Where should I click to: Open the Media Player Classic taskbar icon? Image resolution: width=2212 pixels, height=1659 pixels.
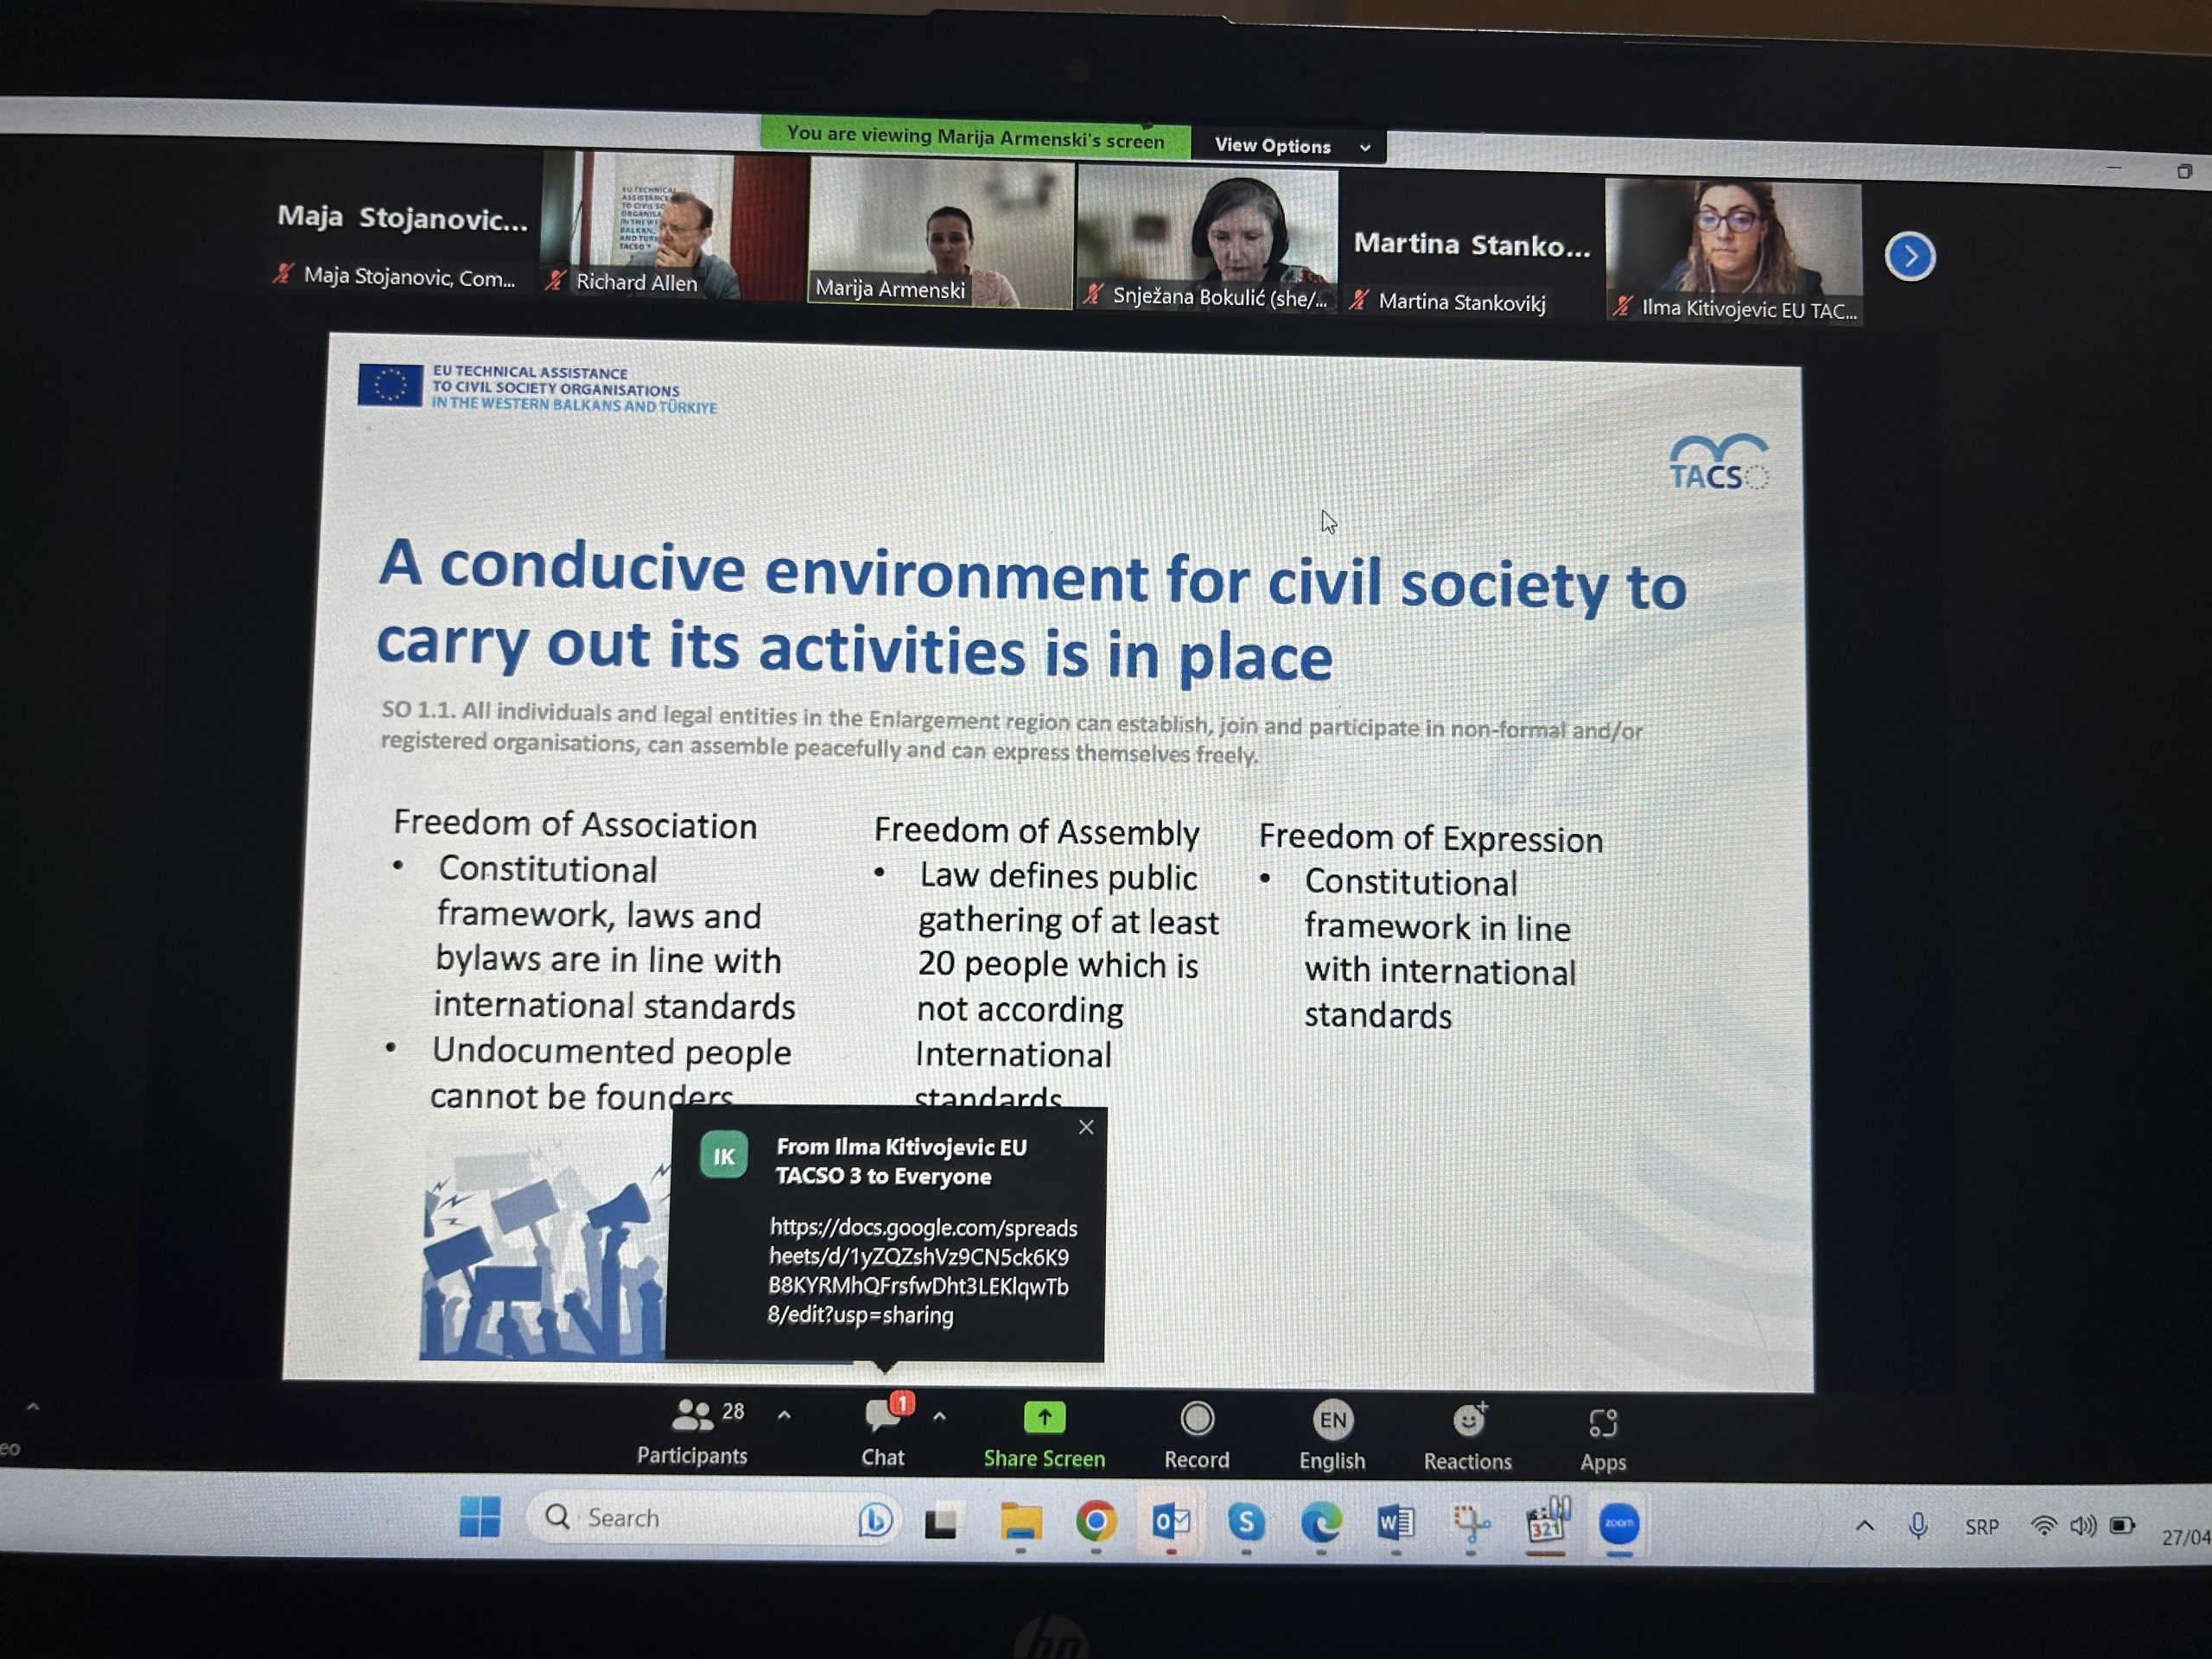[x=1546, y=1521]
